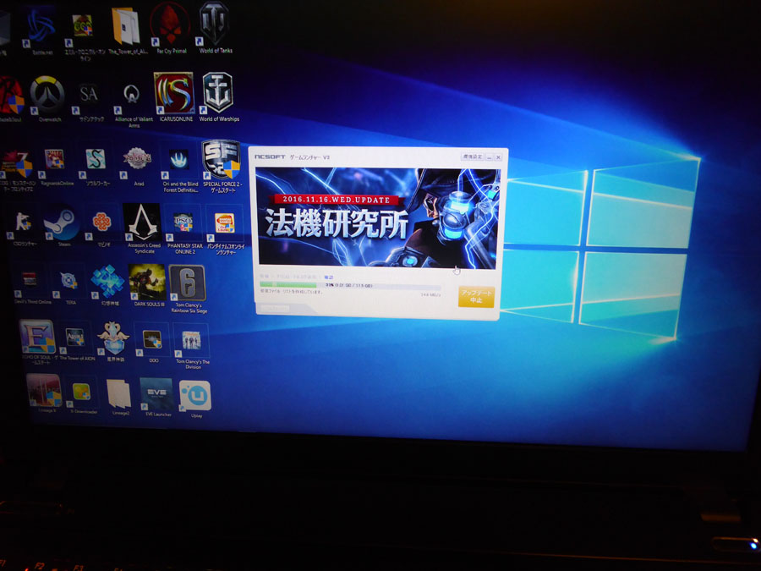
Task: Open the Steam desktop shortcut
Action: point(62,226)
